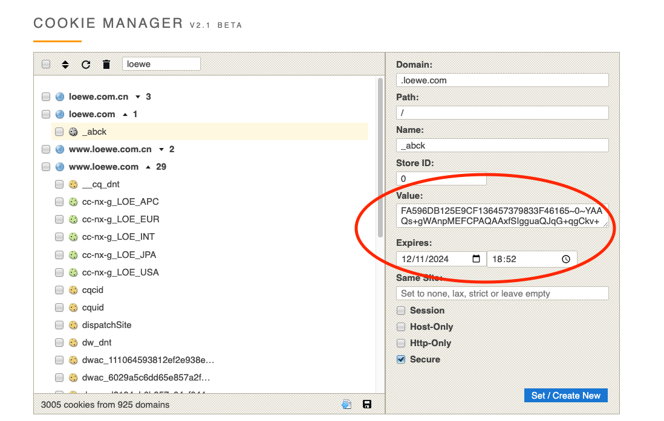Click the globe icon beside www.loewe.com
The image size is (664, 421).
[x=60, y=167]
